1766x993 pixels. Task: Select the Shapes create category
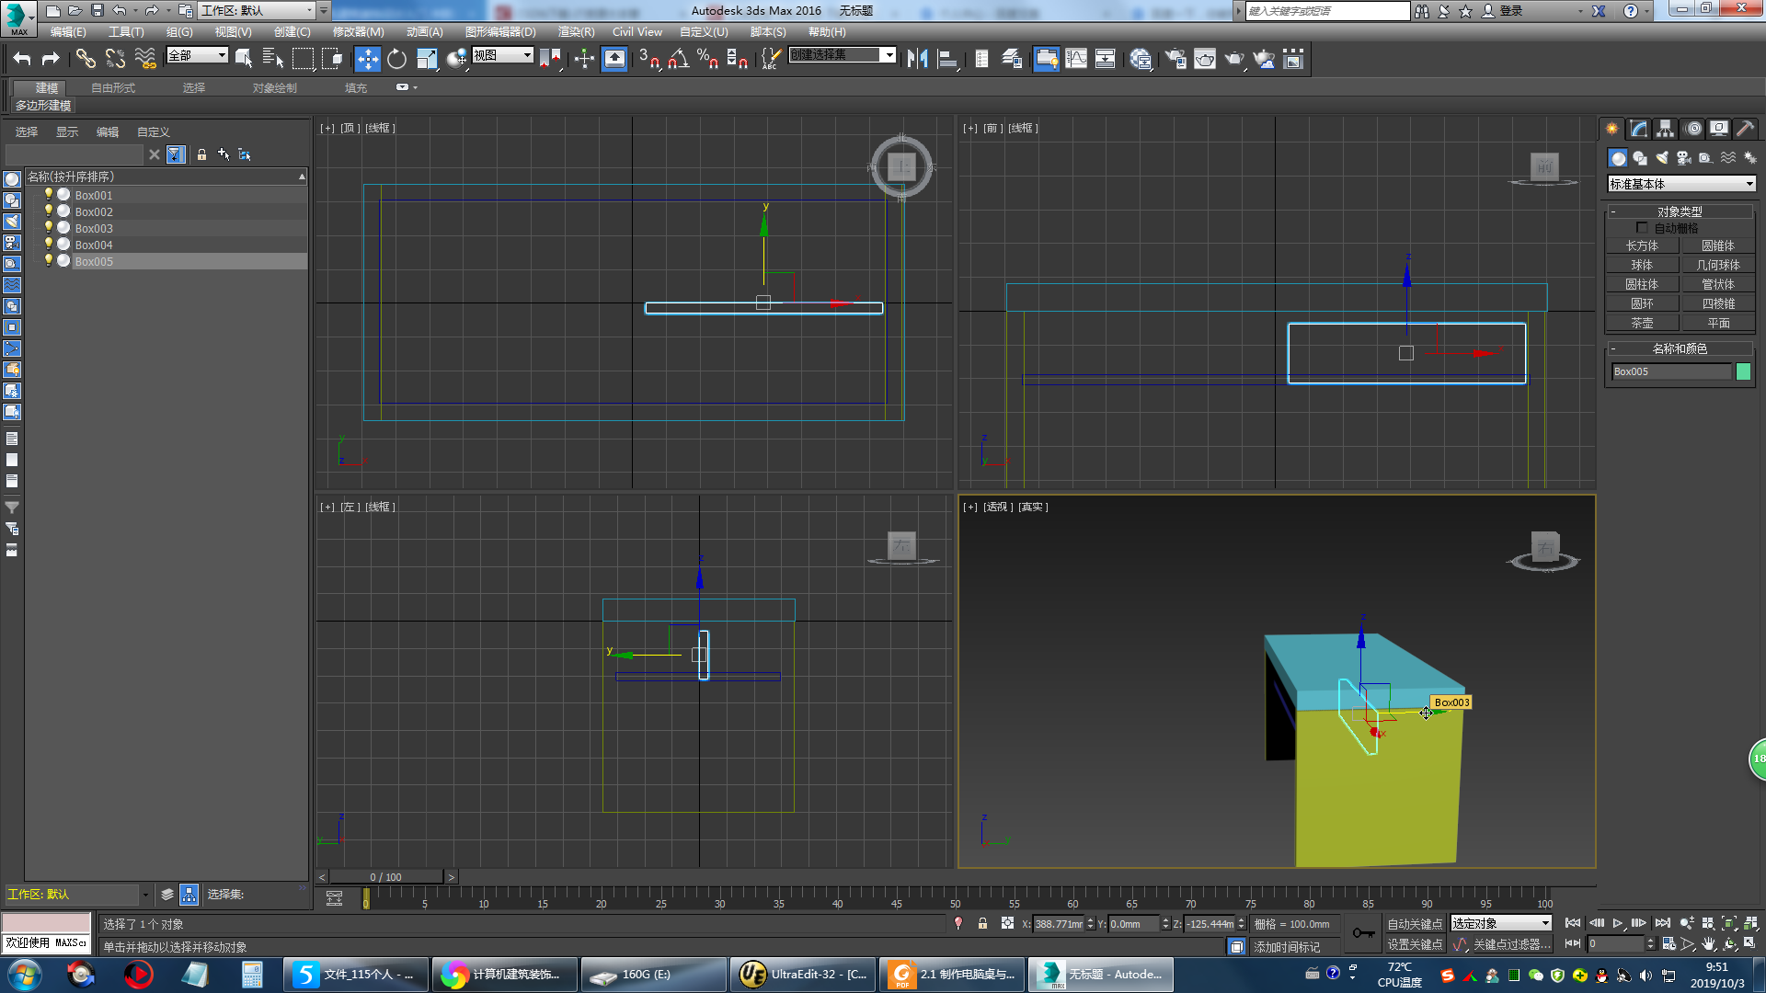(x=1640, y=158)
